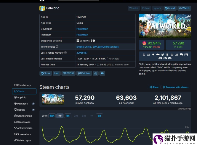Click the Follow button
Image resolution: width=197 pixels, height=145 pixels.
pyautogui.click(x=146, y=8)
